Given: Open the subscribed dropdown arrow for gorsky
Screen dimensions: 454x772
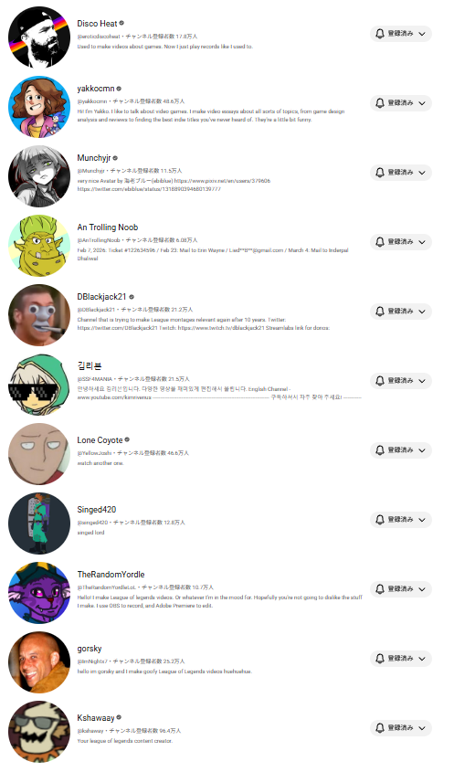Looking at the screenshot, I should (x=422, y=659).
